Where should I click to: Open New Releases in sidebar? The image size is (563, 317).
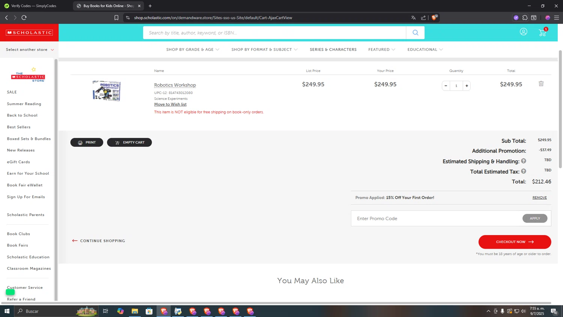[21, 150]
